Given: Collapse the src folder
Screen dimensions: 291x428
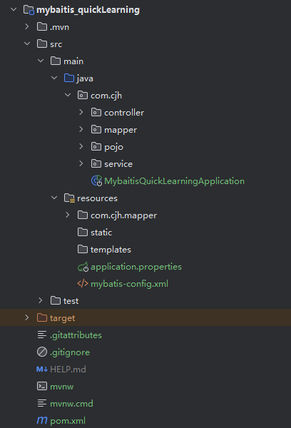Looking at the screenshot, I should coord(27,44).
